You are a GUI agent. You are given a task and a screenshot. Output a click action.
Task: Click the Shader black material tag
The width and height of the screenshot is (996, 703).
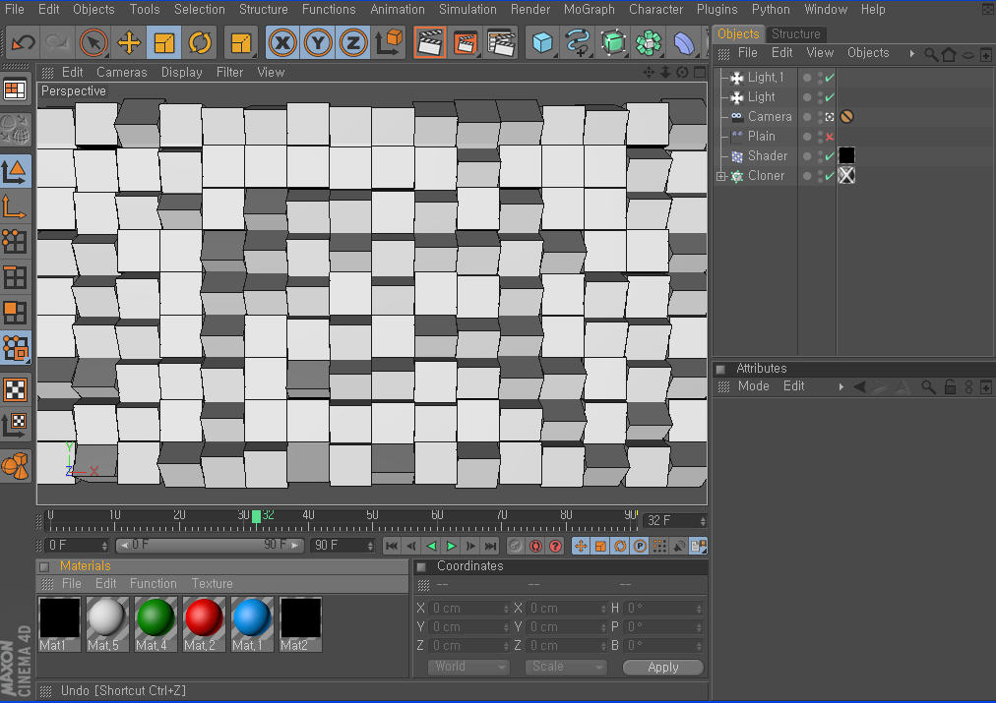[846, 156]
